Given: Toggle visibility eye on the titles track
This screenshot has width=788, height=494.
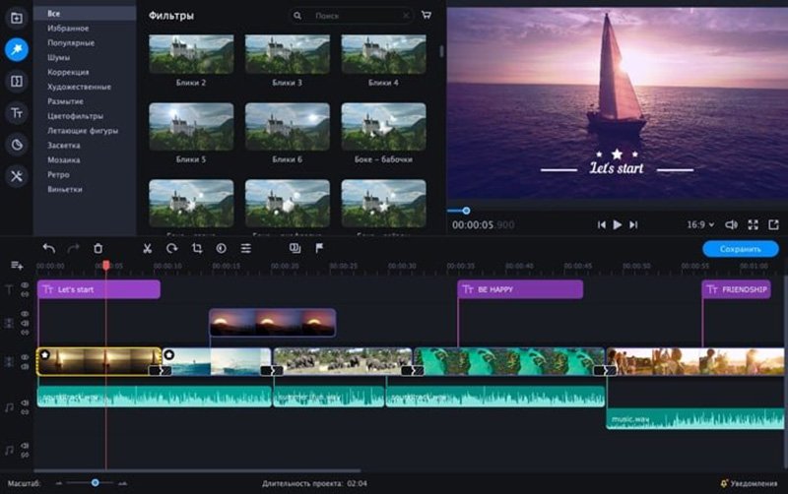Looking at the screenshot, I should (x=26, y=285).
